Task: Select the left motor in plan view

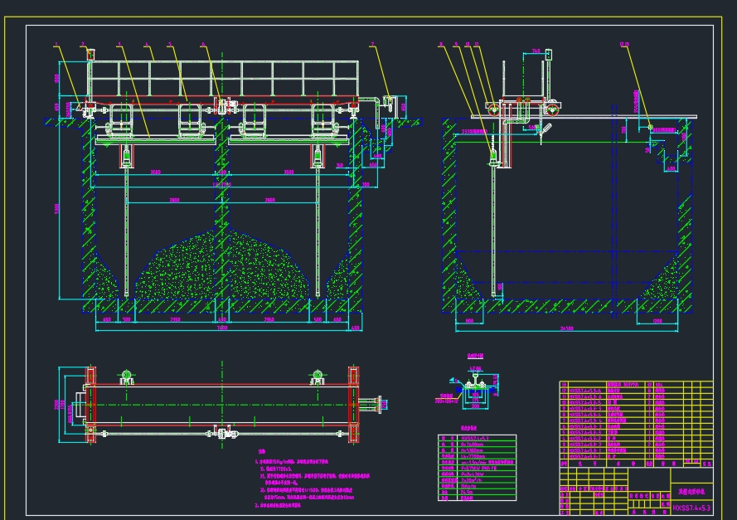Action: [127, 377]
